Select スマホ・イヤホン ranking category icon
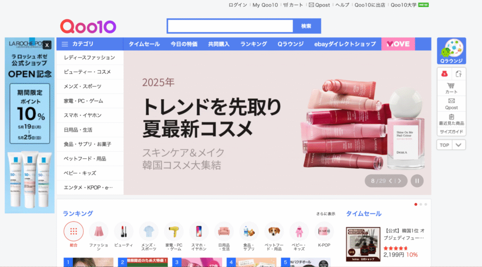The height and width of the screenshot is (267, 482). click(x=199, y=231)
